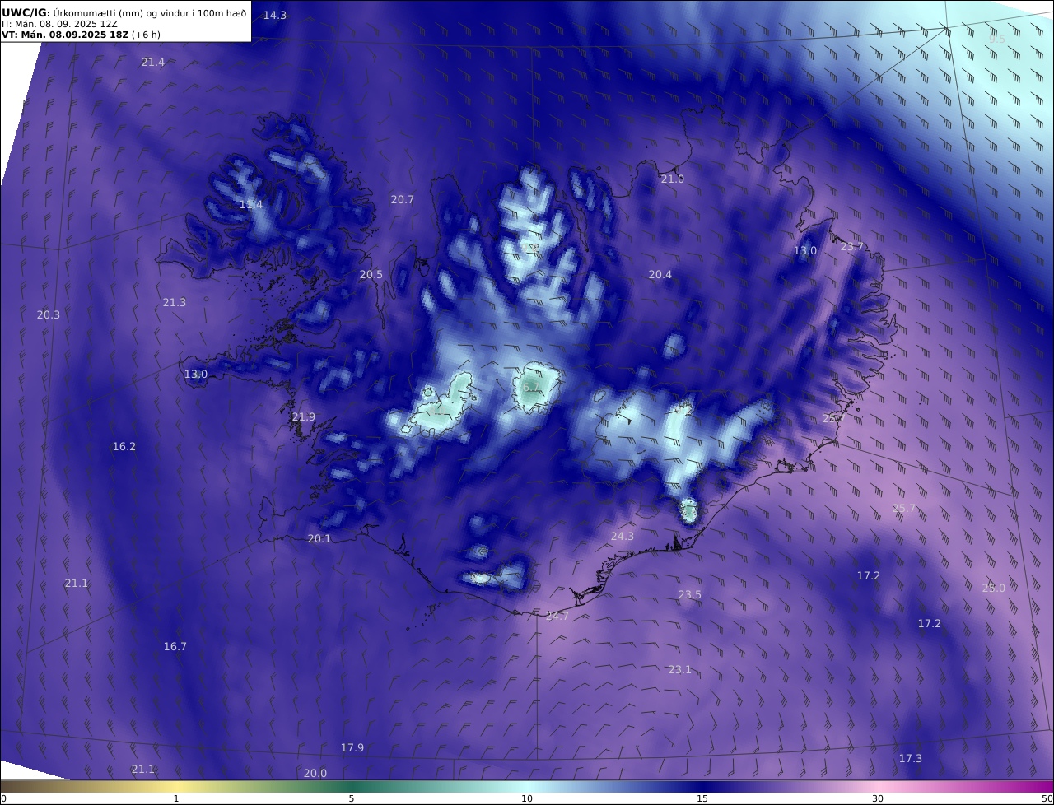1054x805 pixels.
Task: Click the 23.1 value label
Action: coord(680,670)
